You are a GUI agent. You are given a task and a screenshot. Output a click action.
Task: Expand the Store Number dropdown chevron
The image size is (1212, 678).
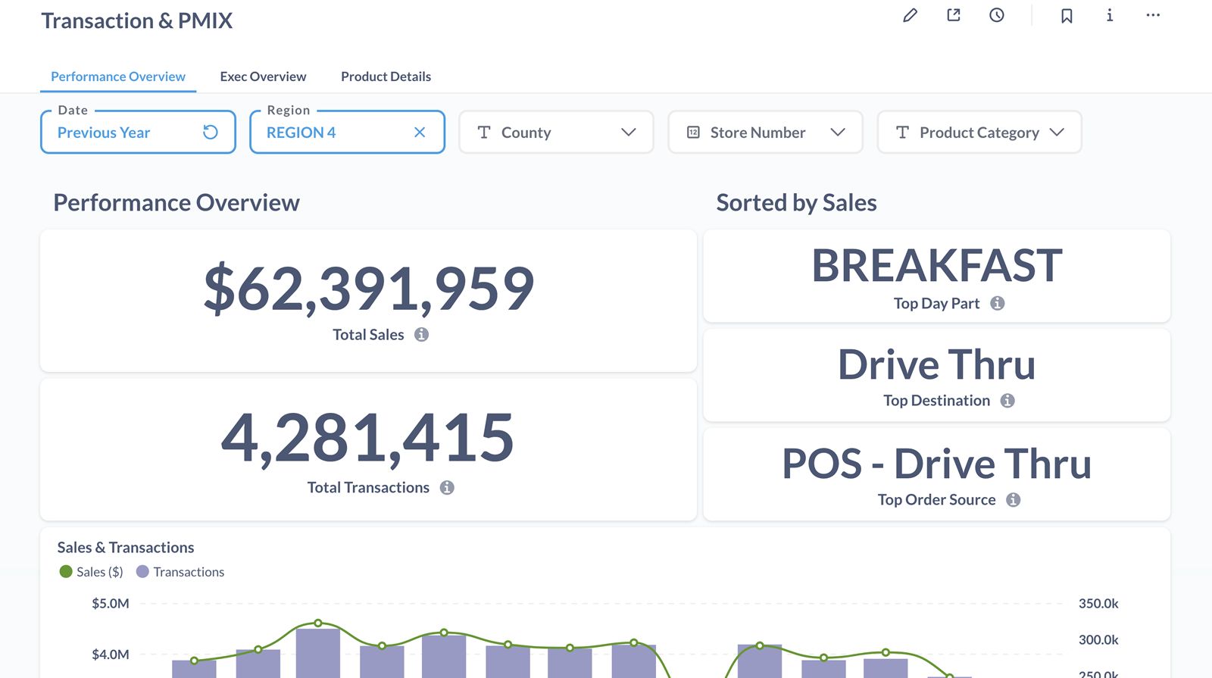[x=838, y=133]
